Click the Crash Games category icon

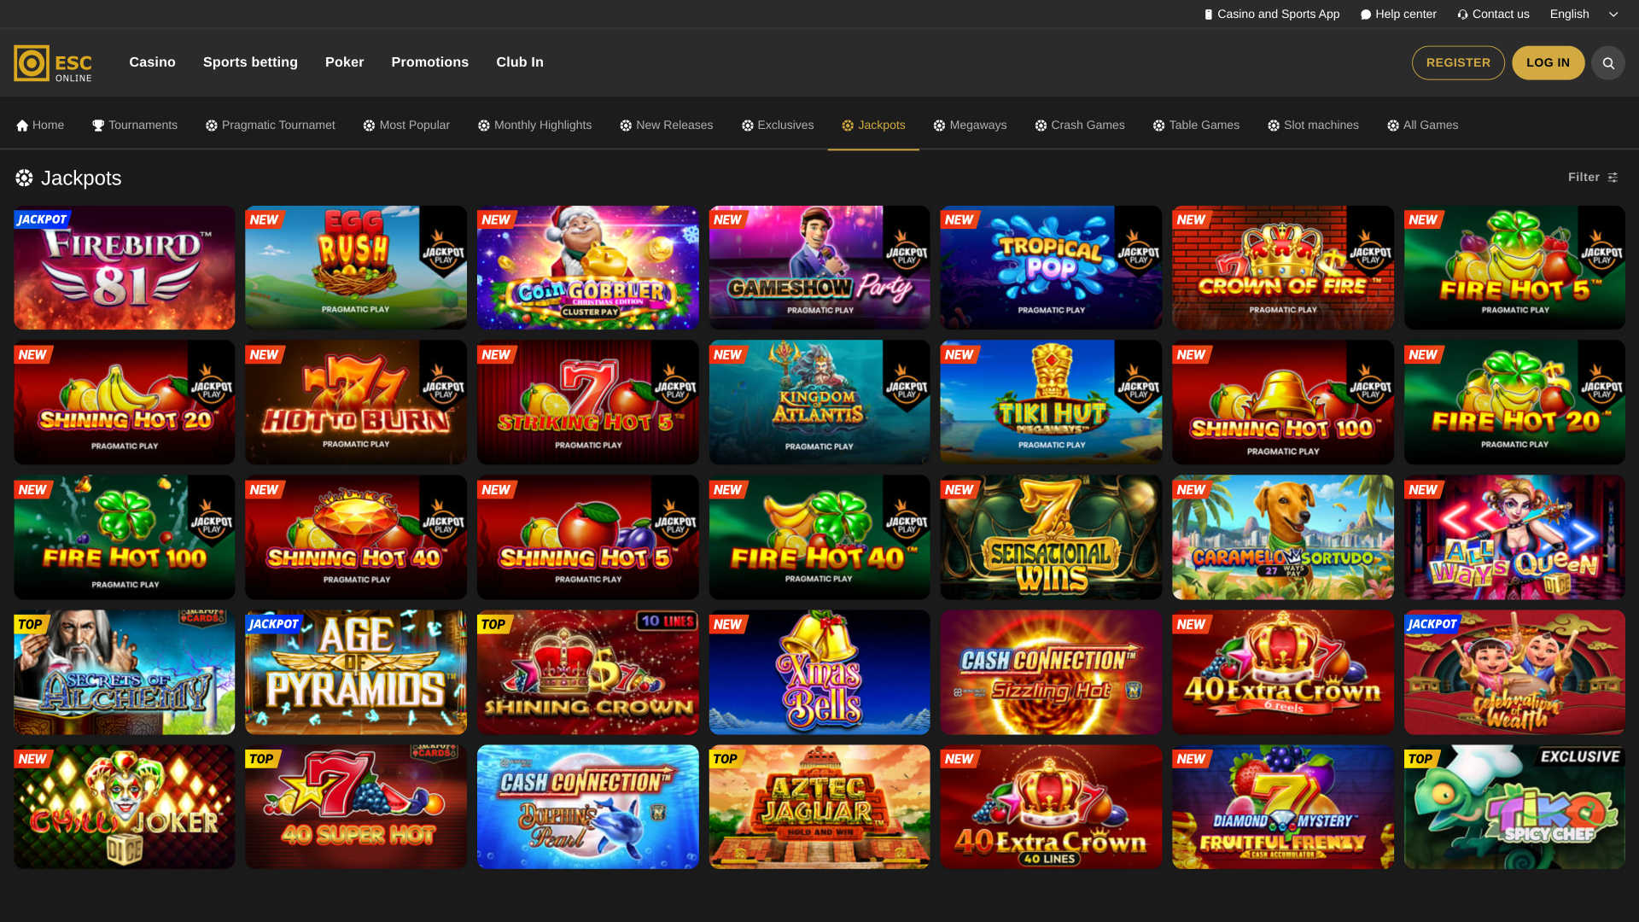pyautogui.click(x=1040, y=125)
